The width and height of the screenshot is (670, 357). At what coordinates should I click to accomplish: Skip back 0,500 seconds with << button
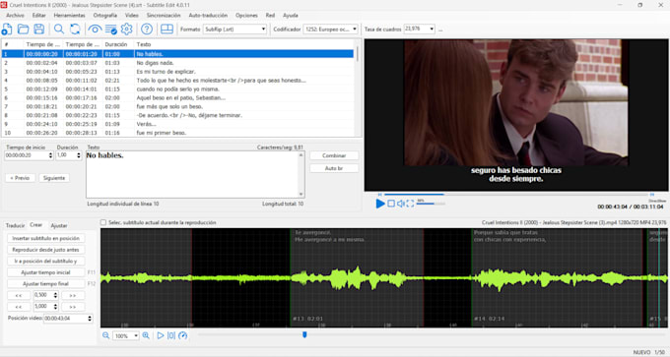(19, 295)
